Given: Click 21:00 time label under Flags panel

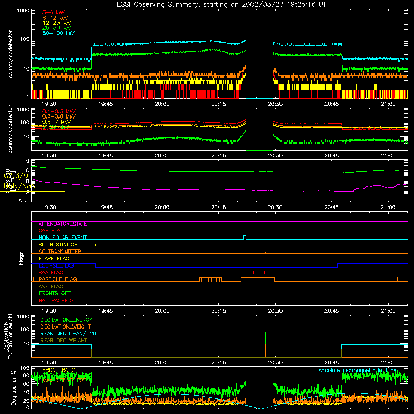Looking at the screenshot, I should (388, 311).
